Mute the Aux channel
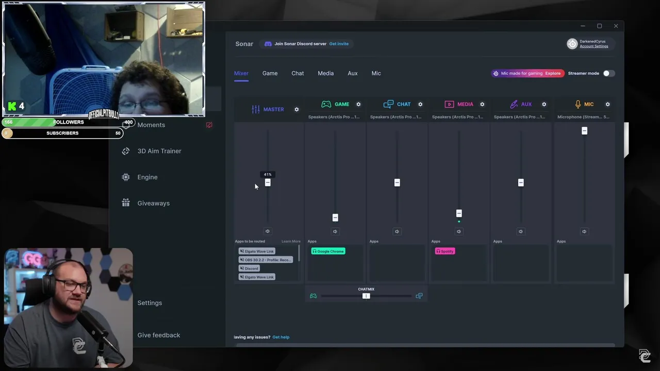The width and height of the screenshot is (660, 371). point(521,231)
